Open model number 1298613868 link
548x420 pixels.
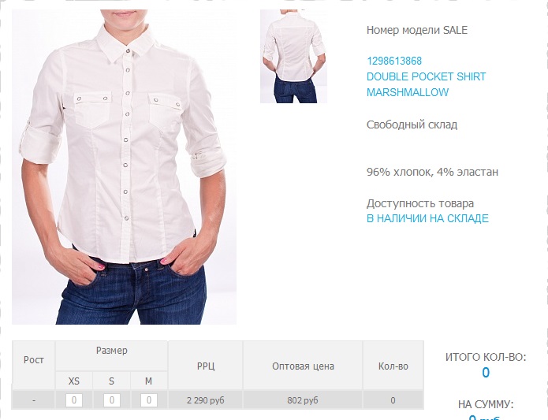394,61
